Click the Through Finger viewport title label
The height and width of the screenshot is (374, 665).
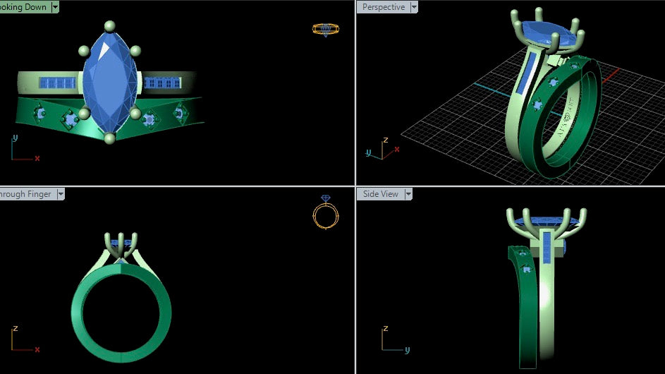(x=28, y=194)
